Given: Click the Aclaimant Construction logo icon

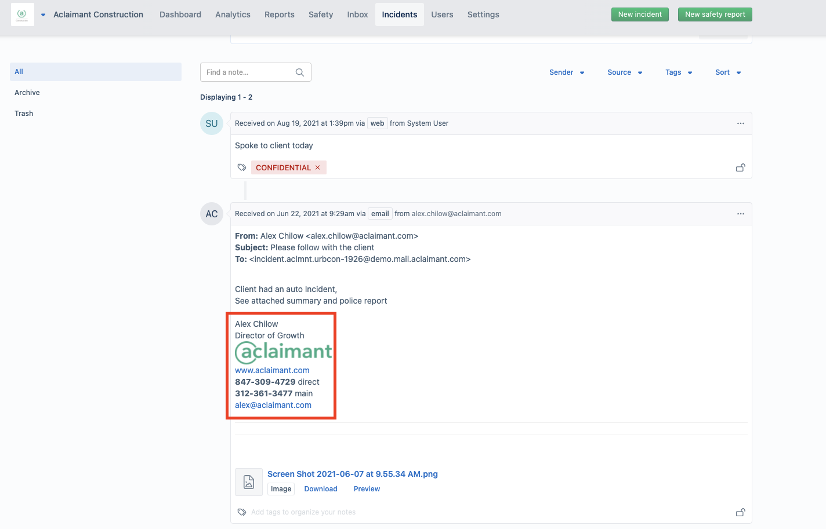Looking at the screenshot, I should 22,14.
